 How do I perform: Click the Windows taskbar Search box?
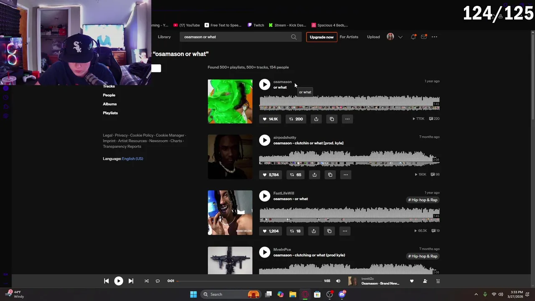(230, 294)
